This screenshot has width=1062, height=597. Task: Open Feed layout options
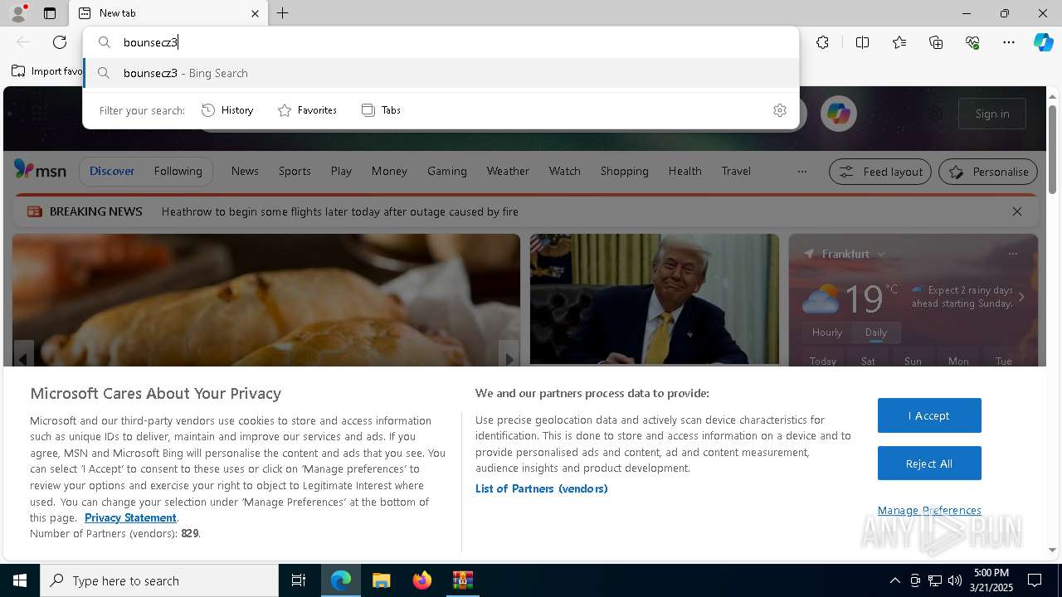tap(880, 172)
